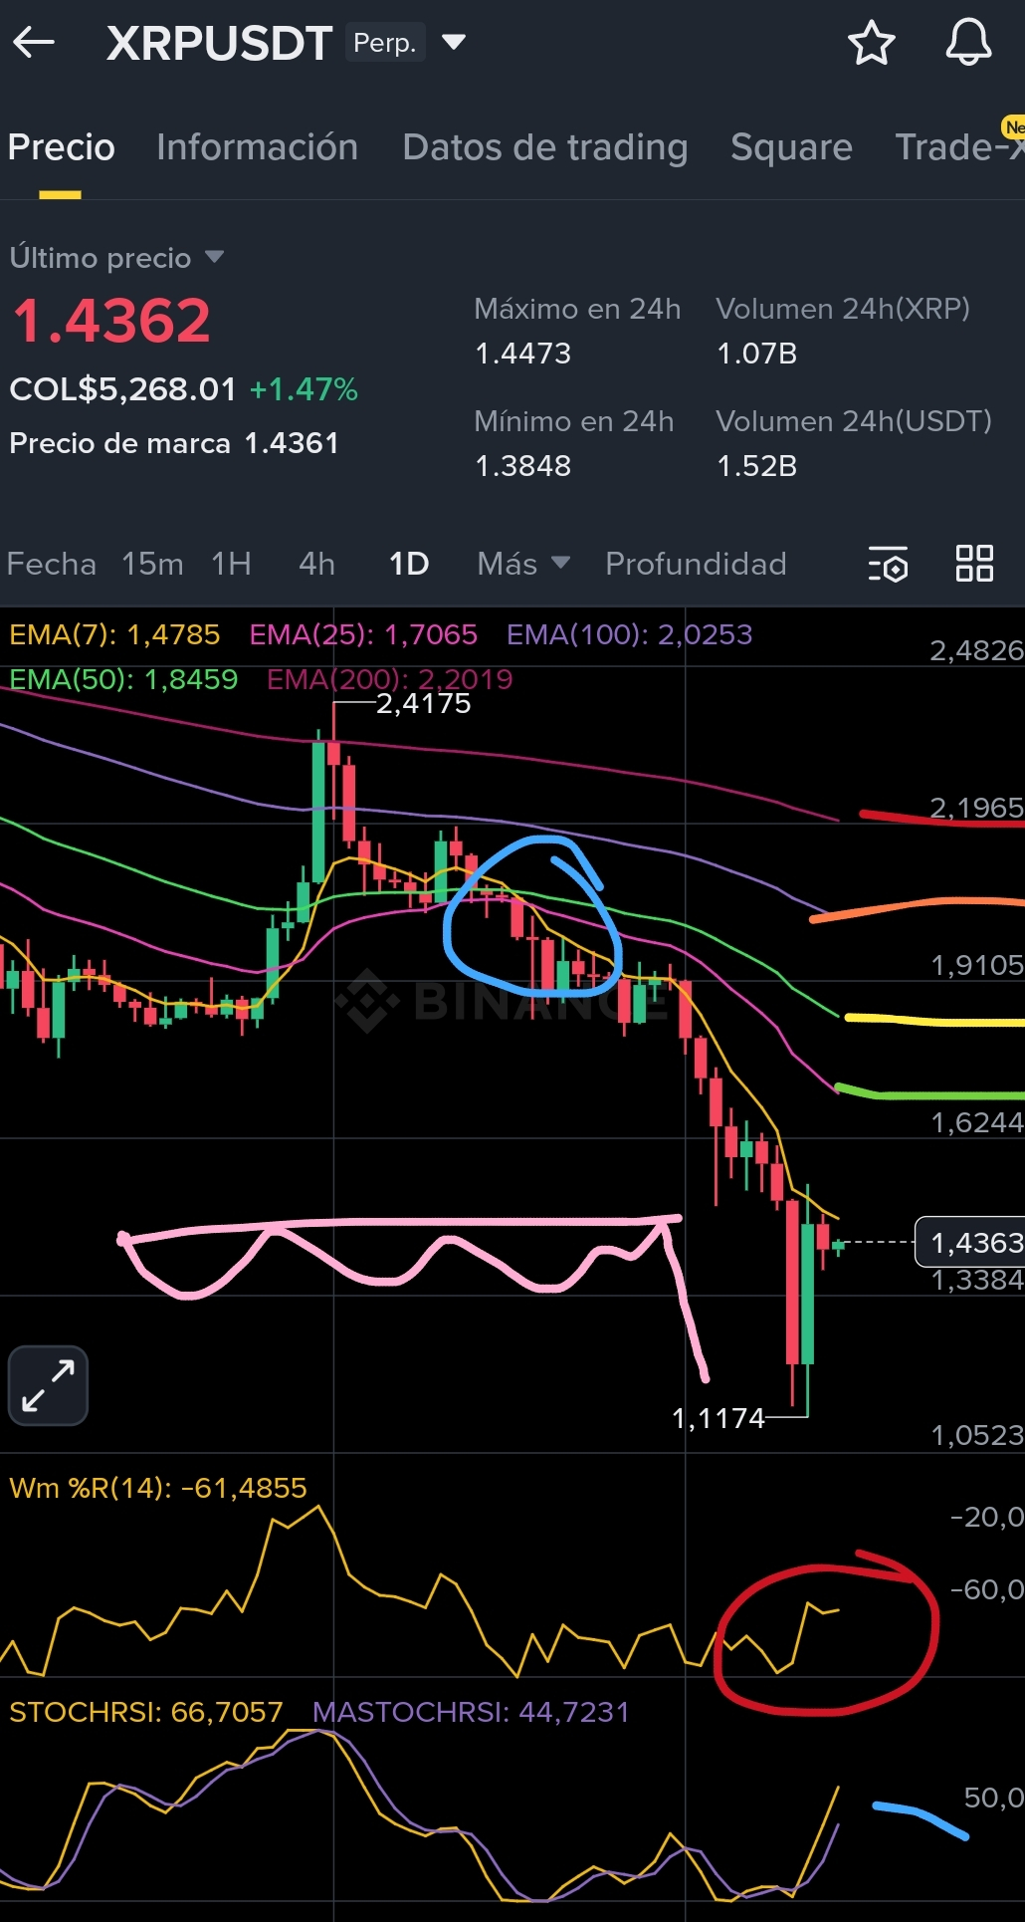Image resolution: width=1025 pixels, height=1922 pixels.
Task: Select the 4h timeframe
Action: (x=316, y=564)
